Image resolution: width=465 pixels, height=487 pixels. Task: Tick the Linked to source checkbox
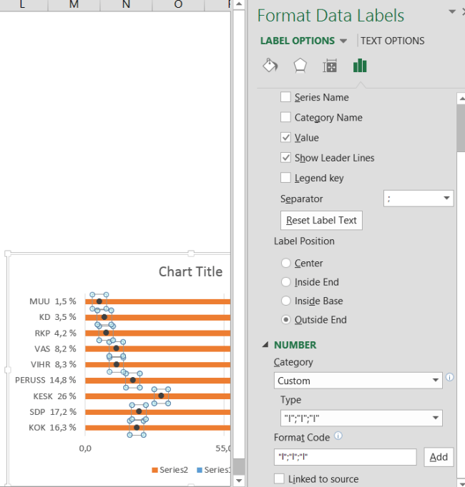click(x=280, y=478)
